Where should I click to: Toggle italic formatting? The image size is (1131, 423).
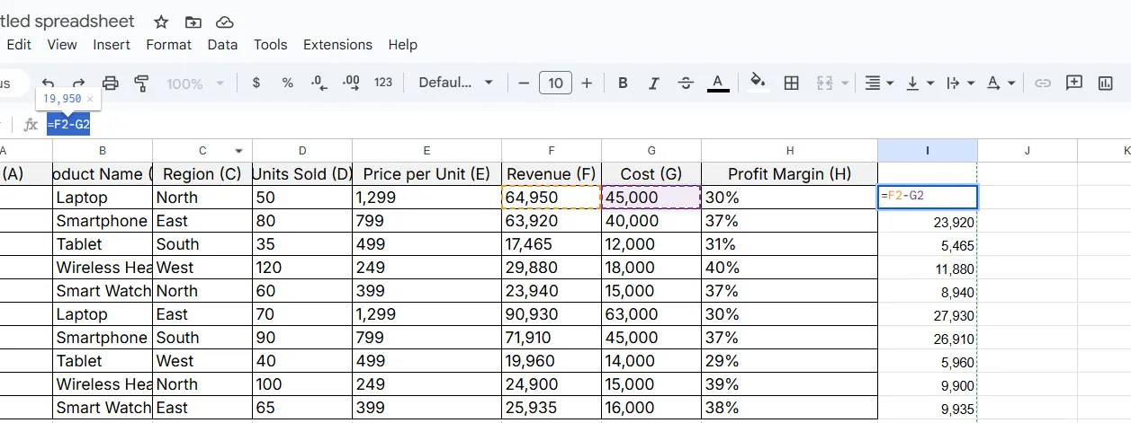coord(654,84)
